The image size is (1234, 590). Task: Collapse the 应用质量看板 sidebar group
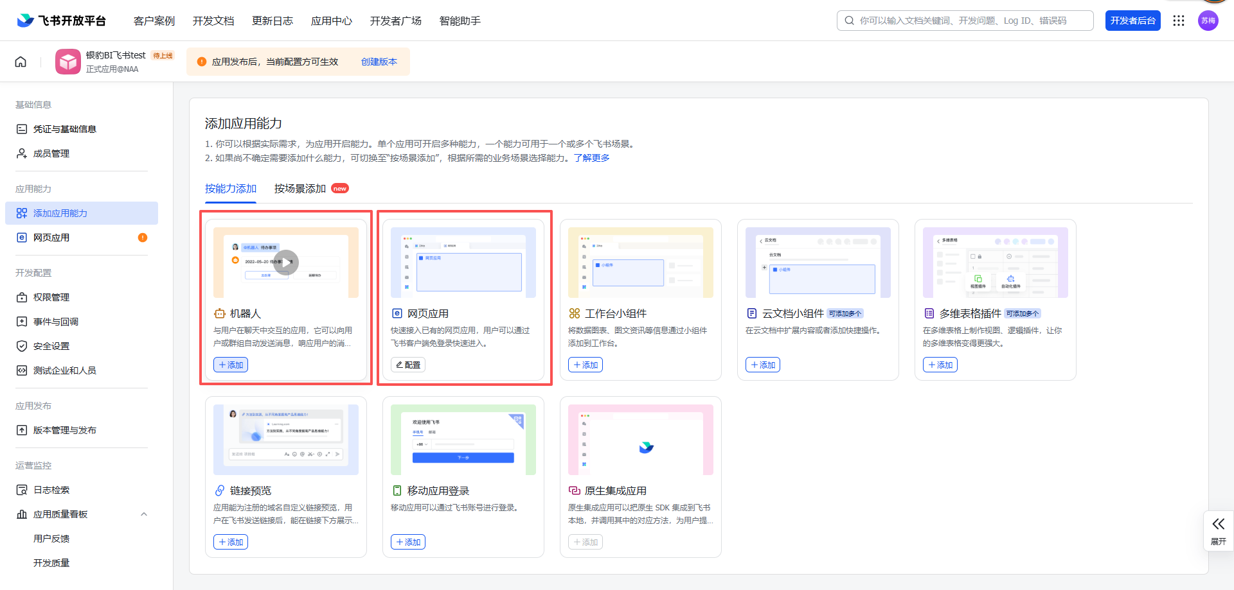(x=144, y=514)
